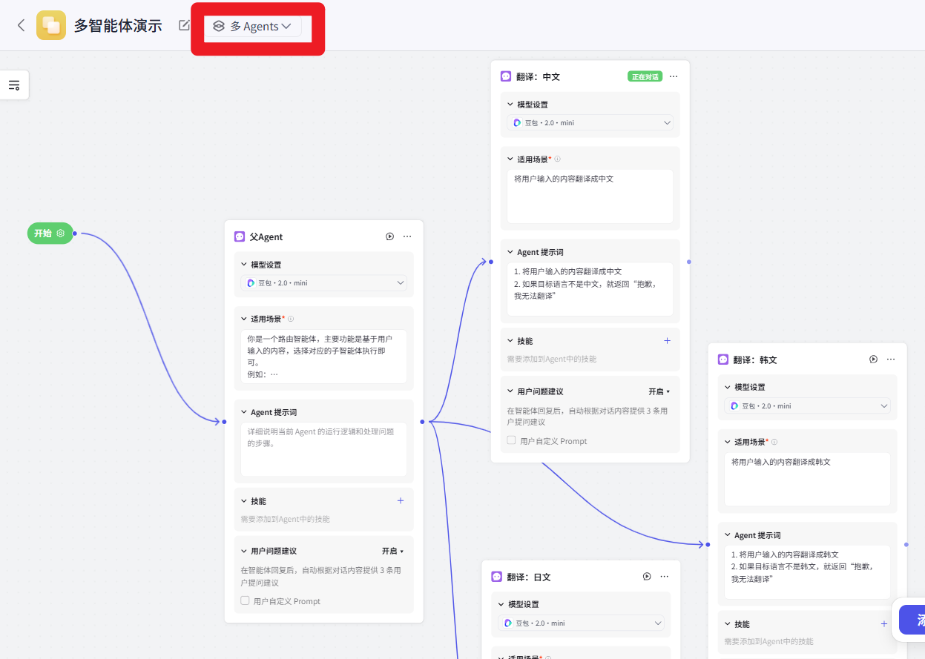The width and height of the screenshot is (925, 659).
Task: Add a skill to 父Agent with plus icon
Action: (401, 501)
